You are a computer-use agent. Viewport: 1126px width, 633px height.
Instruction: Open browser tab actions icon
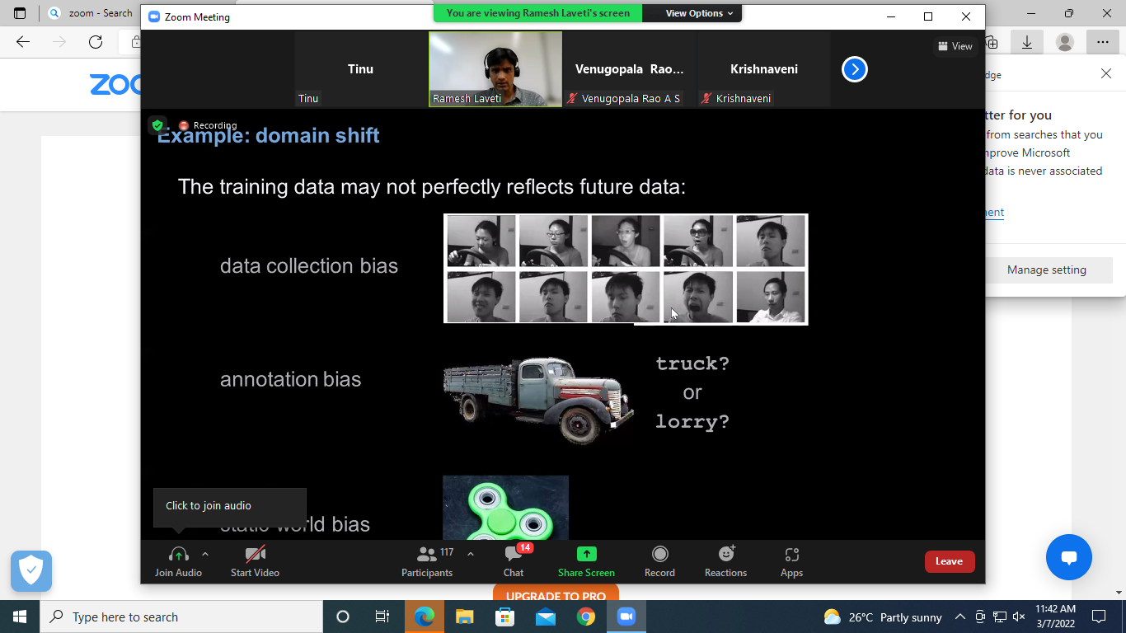(x=20, y=13)
